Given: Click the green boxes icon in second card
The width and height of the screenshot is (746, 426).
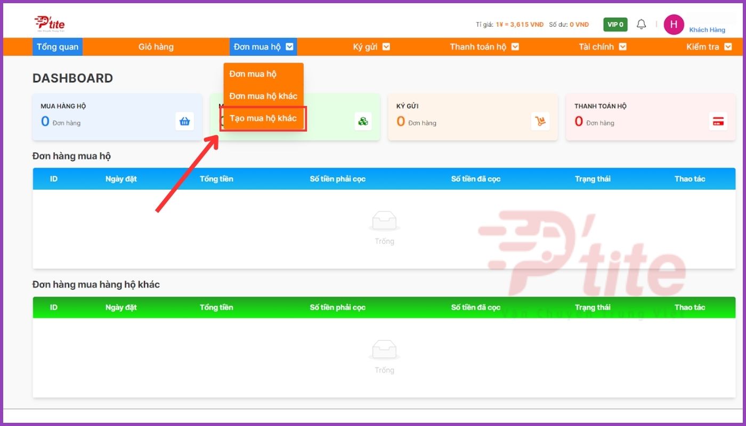Looking at the screenshot, I should coord(363,121).
